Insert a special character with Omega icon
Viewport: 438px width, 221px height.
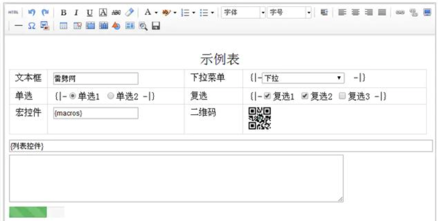click(x=31, y=26)
